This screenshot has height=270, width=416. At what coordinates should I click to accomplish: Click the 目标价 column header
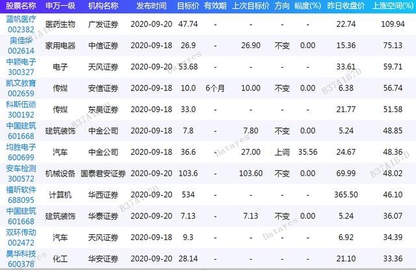188,6
